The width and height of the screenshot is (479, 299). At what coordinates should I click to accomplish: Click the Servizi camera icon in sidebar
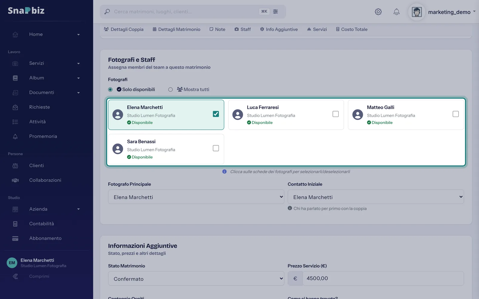(15, 63)
